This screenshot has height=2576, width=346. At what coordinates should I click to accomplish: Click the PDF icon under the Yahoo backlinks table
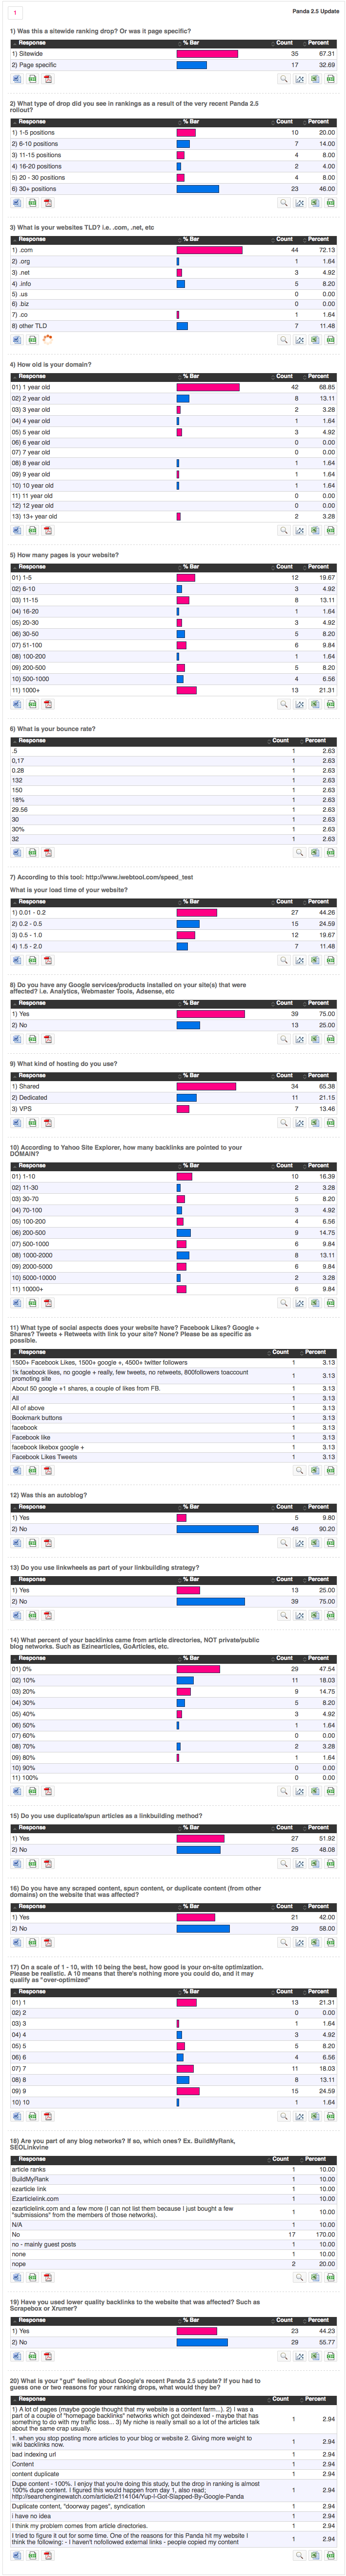48,1303
